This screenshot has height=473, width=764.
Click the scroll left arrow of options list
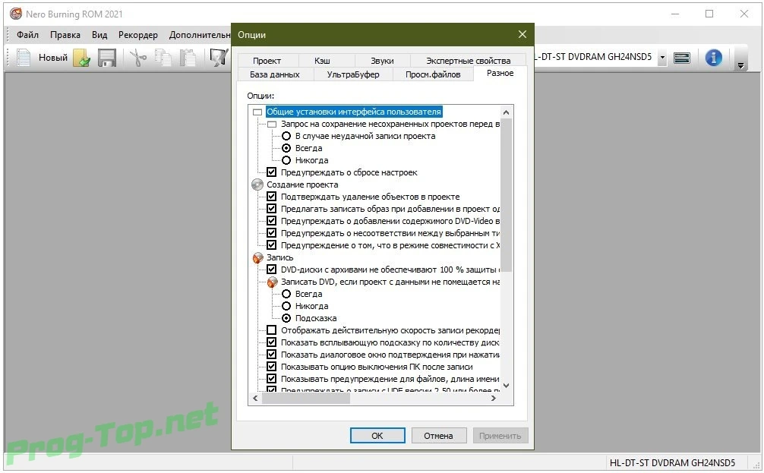pyautogui.click(x=256, y=398)
